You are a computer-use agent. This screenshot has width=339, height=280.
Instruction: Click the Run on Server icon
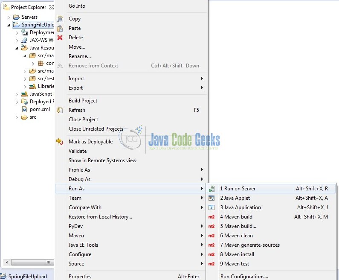click(x=212, y=189)
